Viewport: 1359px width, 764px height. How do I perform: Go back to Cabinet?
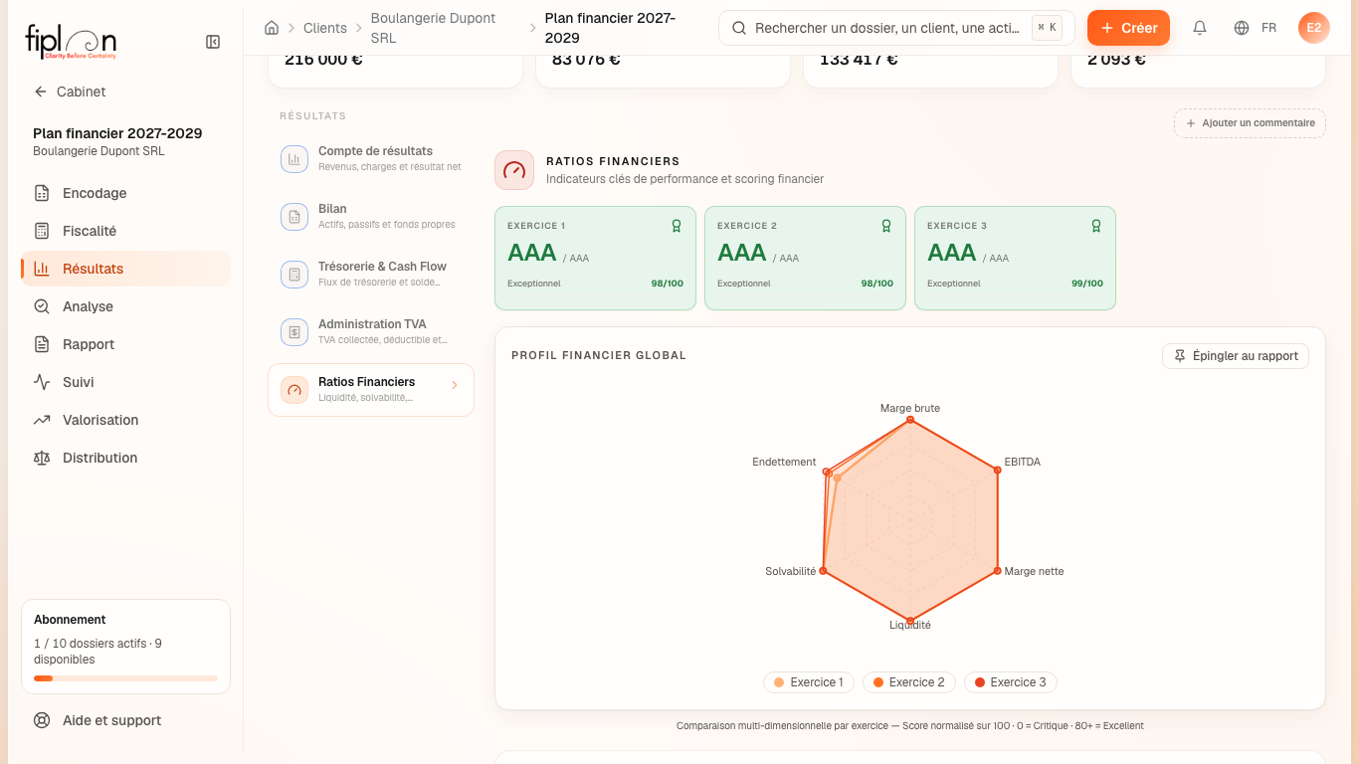pos(70,92)
